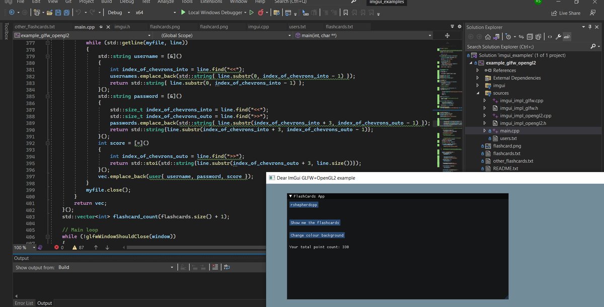Open the New Project toolbar icon

click(x=36, y=12)
